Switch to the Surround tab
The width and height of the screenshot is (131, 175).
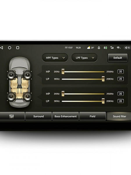pos(38,116)
